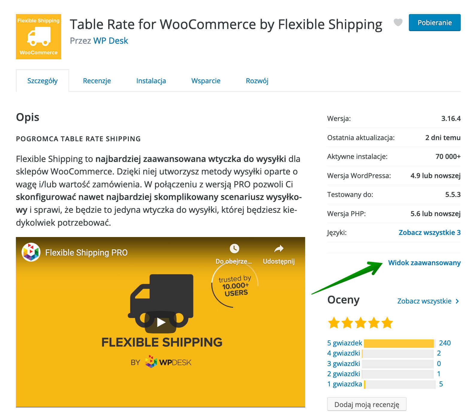Open Widok zaawansowany link

tap(424, 263)
